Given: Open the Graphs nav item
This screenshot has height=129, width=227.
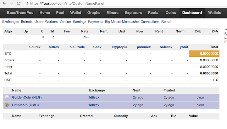Looking at the screenshot, I should point(94,13).
